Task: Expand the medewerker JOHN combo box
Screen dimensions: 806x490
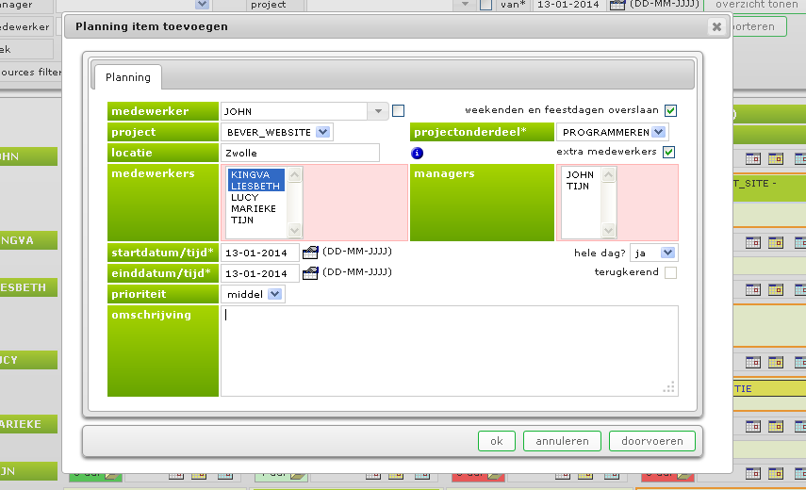Action: click(378, 111)
